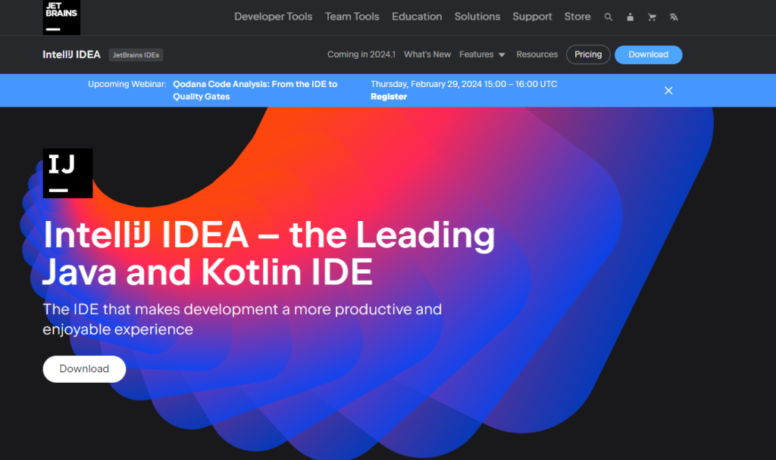
Task: Close the webinar banner
Action: (x=668, y=91)
